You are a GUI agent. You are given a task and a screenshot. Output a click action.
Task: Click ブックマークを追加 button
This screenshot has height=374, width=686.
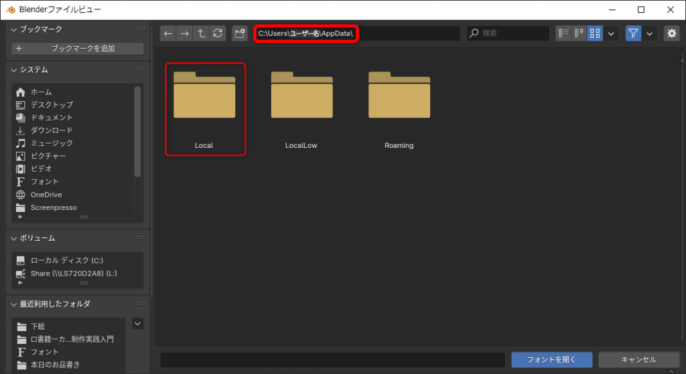[78, 49]
